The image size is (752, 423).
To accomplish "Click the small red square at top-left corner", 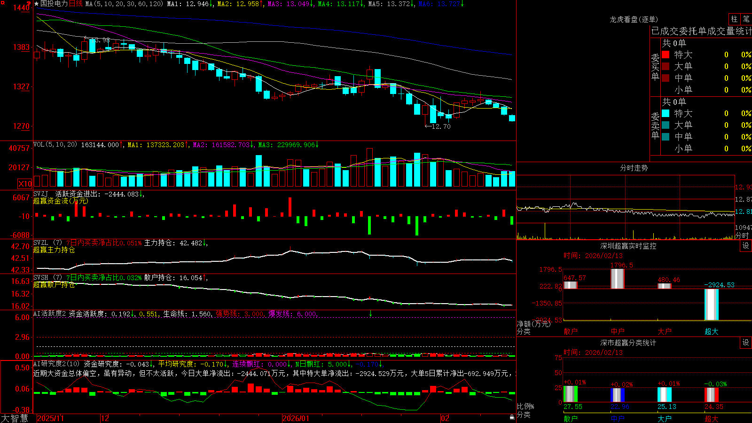I will point(2,2).
